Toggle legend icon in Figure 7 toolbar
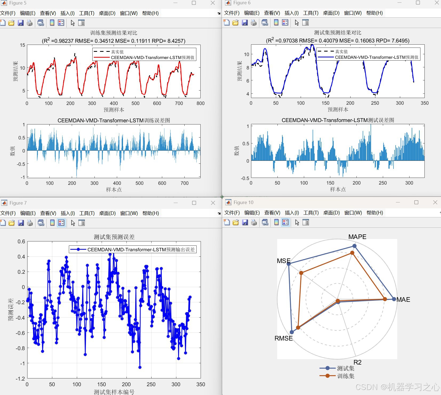Screen dimensions: 441x395 [61, 223]
